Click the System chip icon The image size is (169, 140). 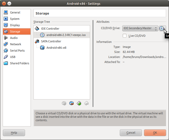coord(6,19)
